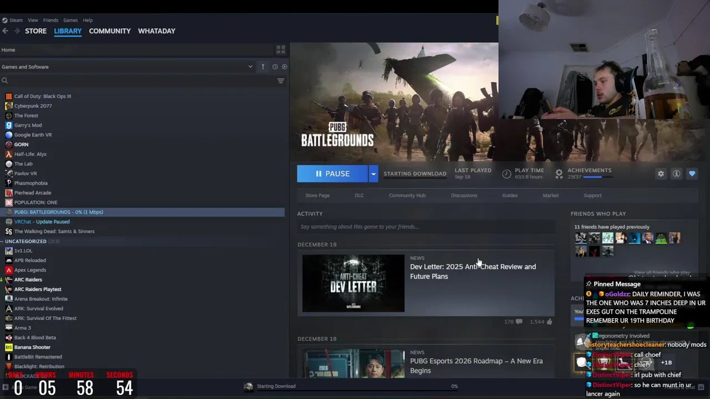Open the Steam menu

(16, 20)
